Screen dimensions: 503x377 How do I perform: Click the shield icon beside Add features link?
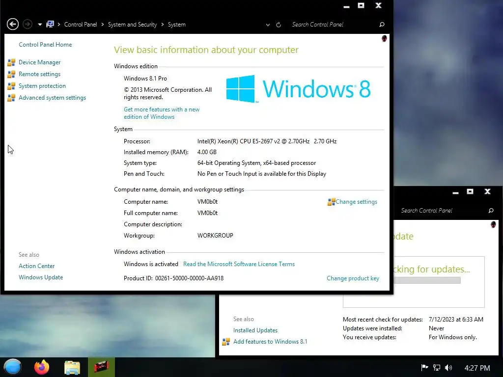(x=226, y=342)
